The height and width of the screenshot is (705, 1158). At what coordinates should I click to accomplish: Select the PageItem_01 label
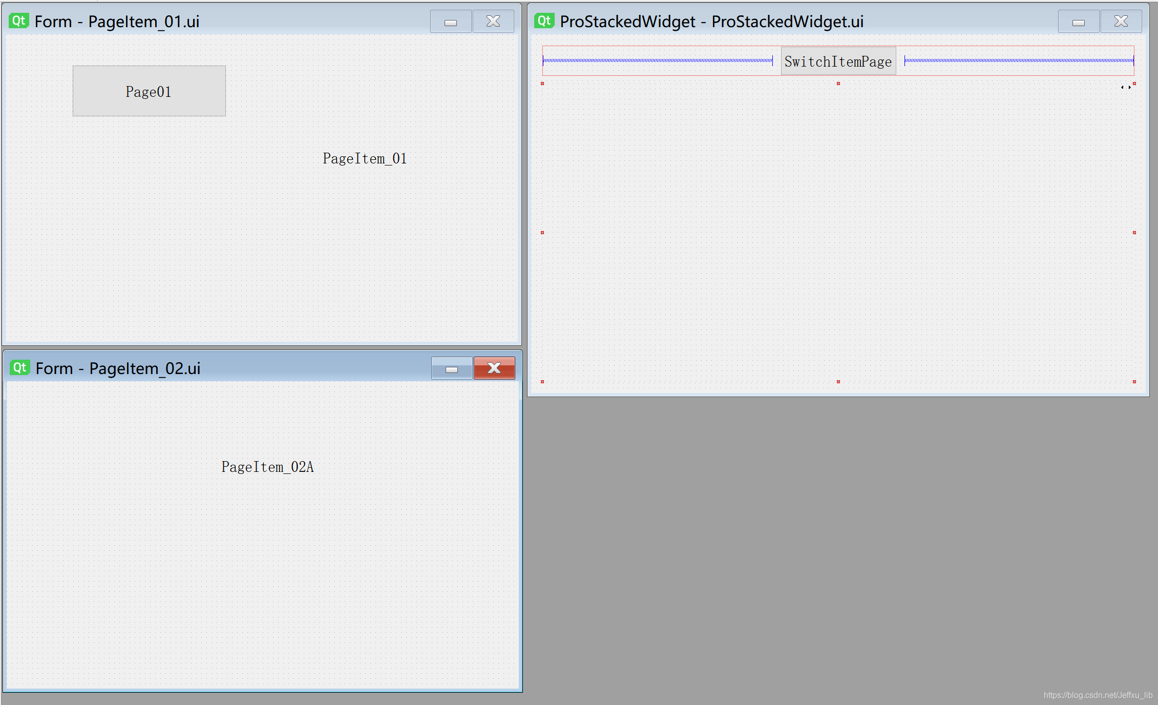[365, 159]
